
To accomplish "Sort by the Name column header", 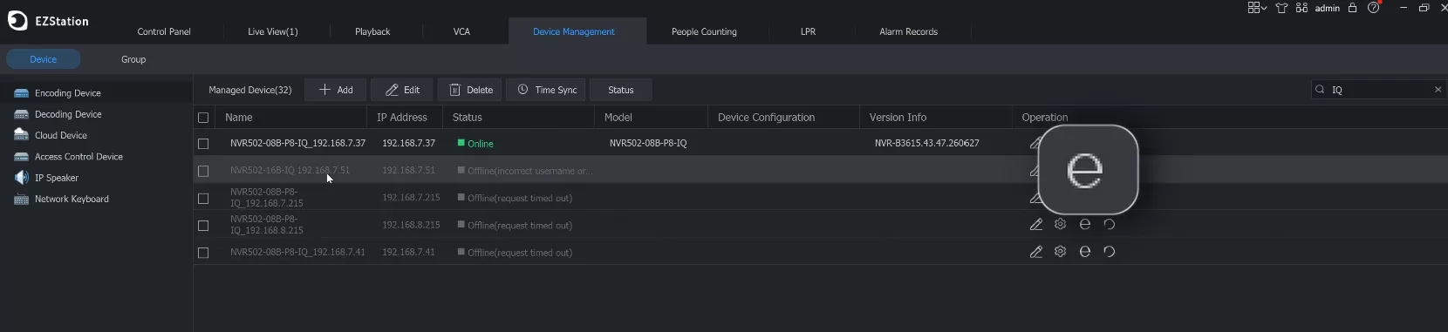I will point(239,118).
